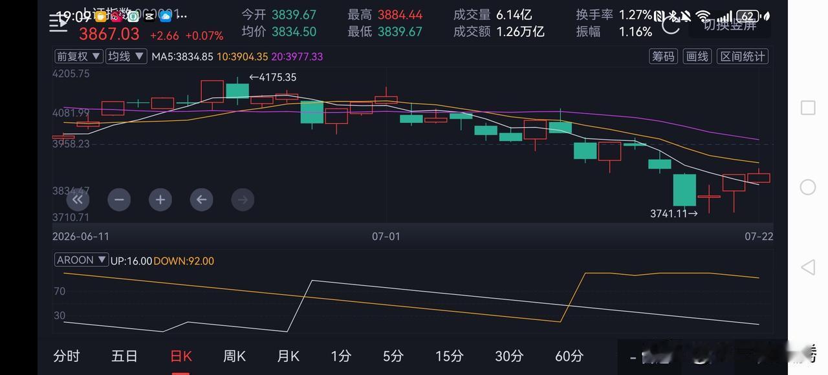Tap the 成交额 value 1.26万亿
Viewport: 828px width, 375px height.
(x=520, y=32)
